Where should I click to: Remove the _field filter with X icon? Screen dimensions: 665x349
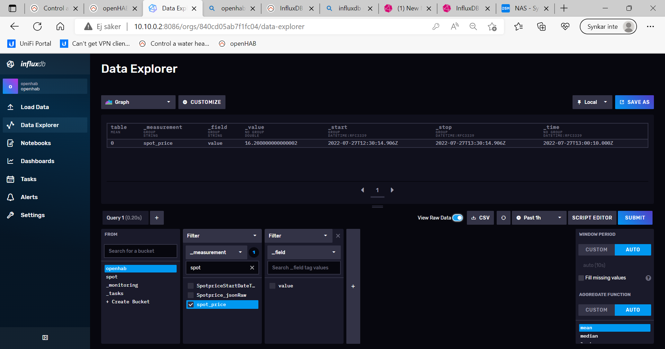pyautogui.click(x=338, y=236)
